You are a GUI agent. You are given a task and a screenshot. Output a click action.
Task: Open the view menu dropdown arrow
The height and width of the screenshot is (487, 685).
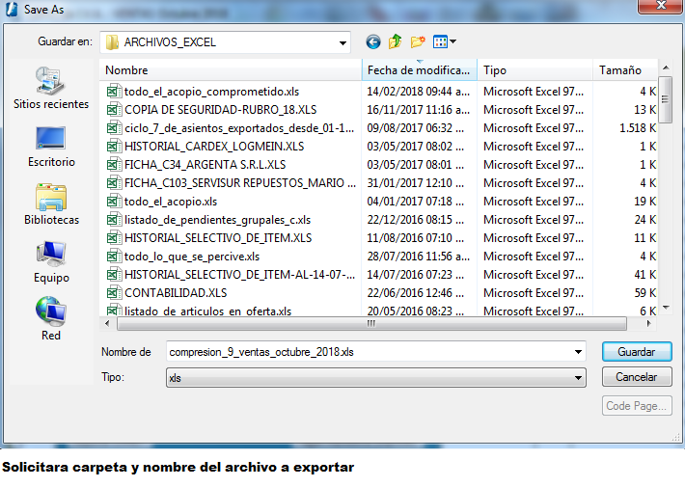(453, 41)
